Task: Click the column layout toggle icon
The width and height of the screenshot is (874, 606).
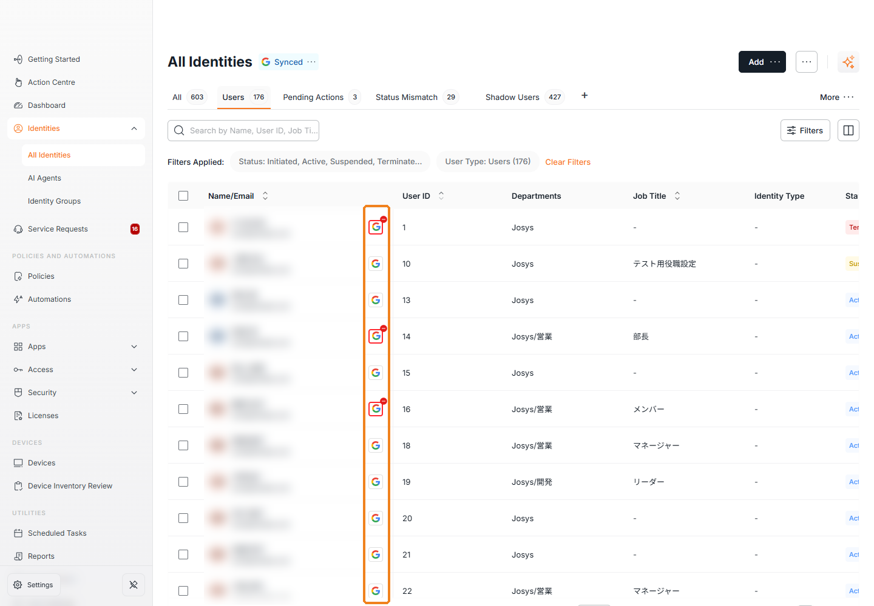Action: tap(849, 130)
